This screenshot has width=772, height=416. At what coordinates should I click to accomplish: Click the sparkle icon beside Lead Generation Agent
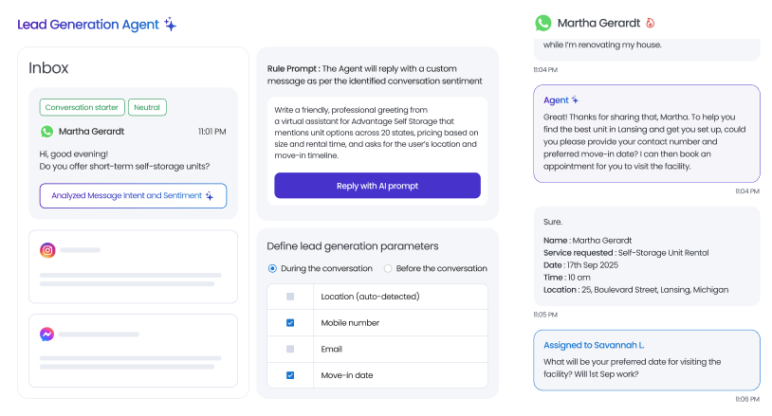coord(171,24)
